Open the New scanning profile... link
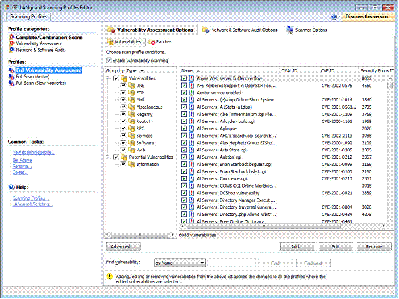399x299 pixels. pyautogui.click(x=34, y=152)
